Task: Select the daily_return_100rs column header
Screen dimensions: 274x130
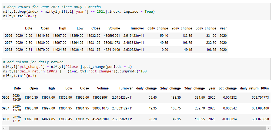Action: [254, 88]
